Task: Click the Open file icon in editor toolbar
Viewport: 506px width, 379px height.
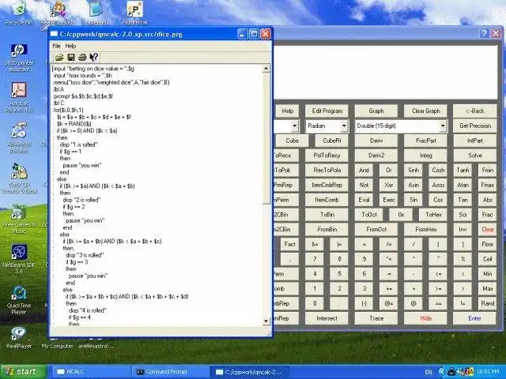Action: (x=59, y=58)
